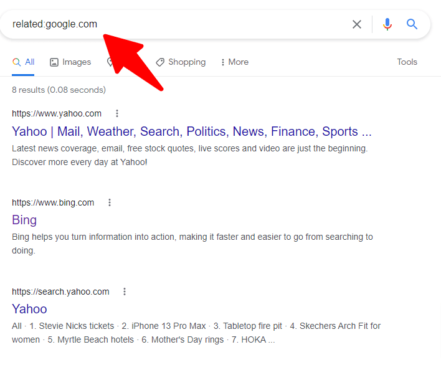The width and height of the screenshot is (441, 370).
Task: Click the https://www.bing.com URL text
Action: [53, 202]
